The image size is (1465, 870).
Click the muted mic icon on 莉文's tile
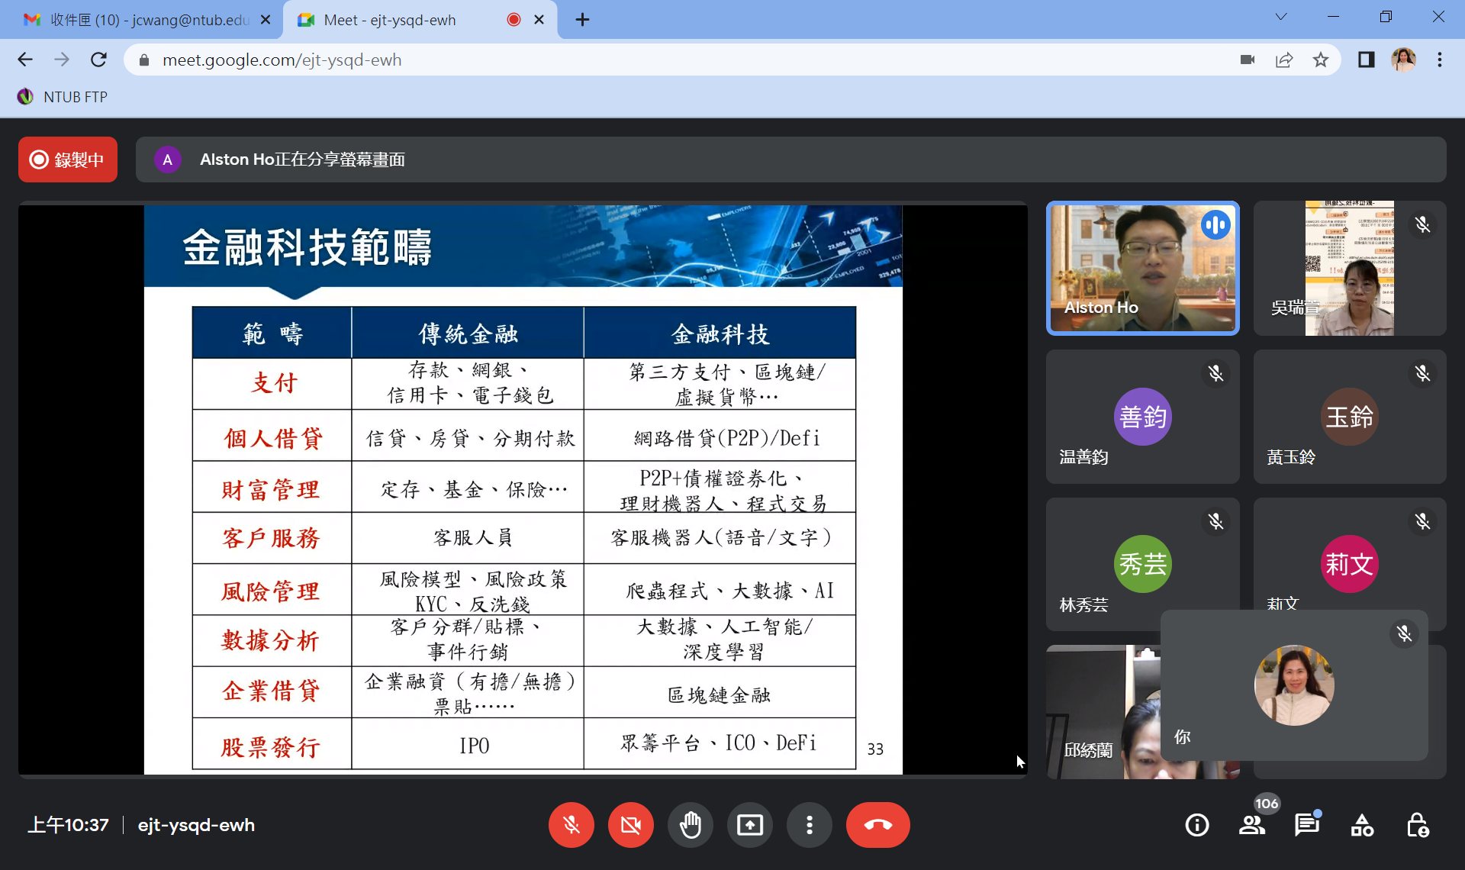pyautogui.click(x=1422, y=521)
